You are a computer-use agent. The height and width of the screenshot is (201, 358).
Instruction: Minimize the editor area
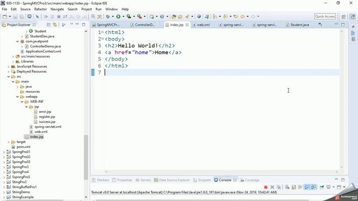pyautogui.click(x=336, y=24)
